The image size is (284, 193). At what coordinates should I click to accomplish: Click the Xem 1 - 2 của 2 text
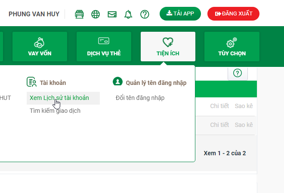225,153
